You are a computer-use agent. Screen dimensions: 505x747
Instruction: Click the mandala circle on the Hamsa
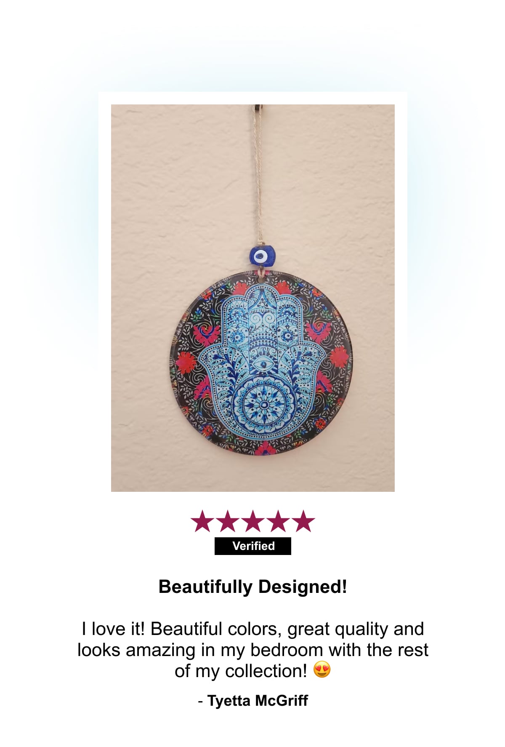point(264,405)
